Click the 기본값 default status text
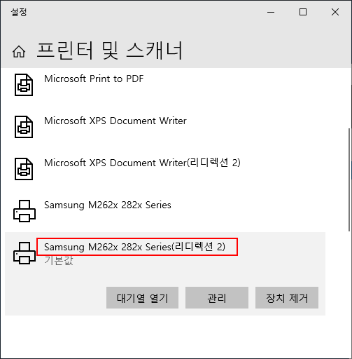 pos(59,260)
